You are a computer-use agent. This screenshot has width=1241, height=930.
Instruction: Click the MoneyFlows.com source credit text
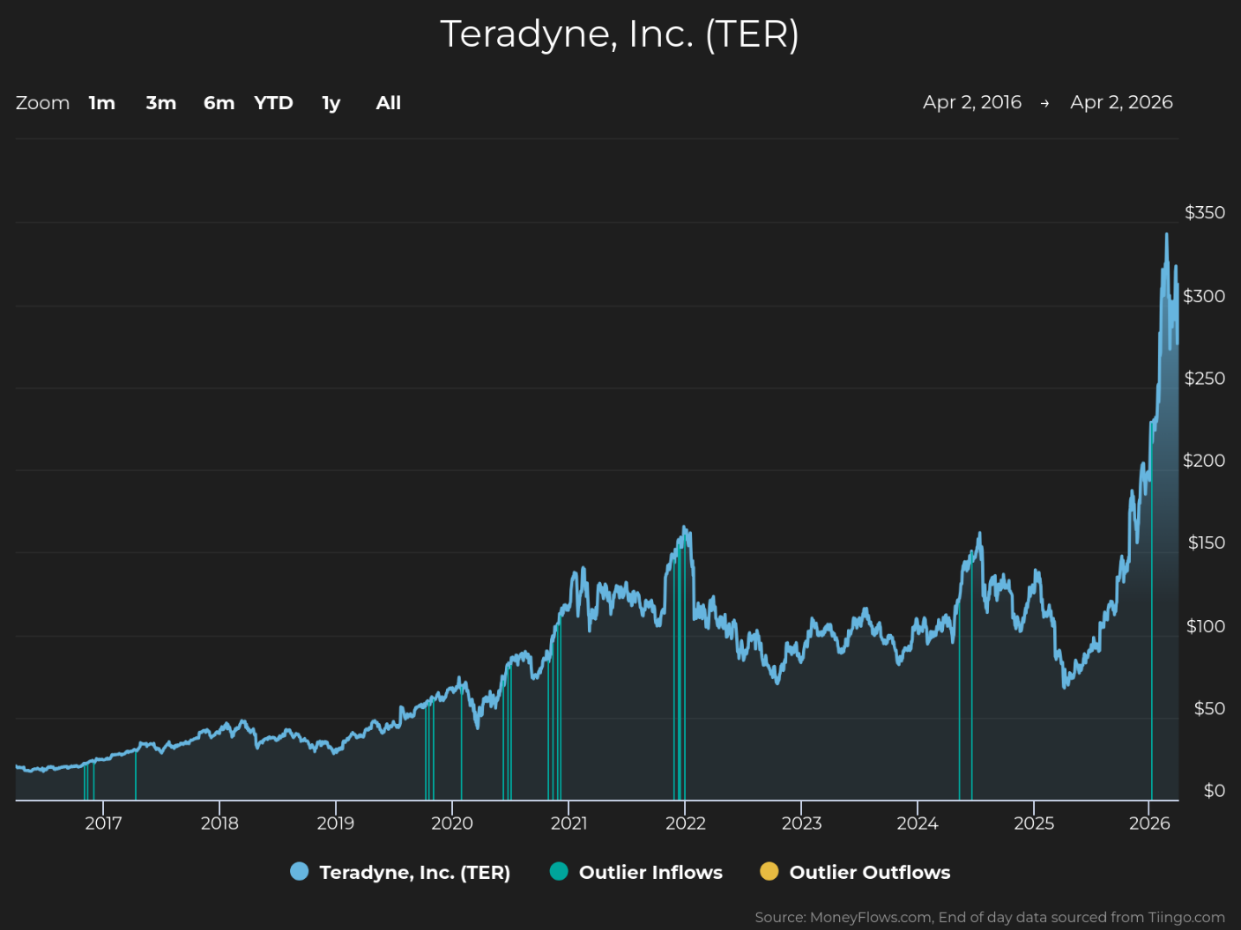coord(990,918)
